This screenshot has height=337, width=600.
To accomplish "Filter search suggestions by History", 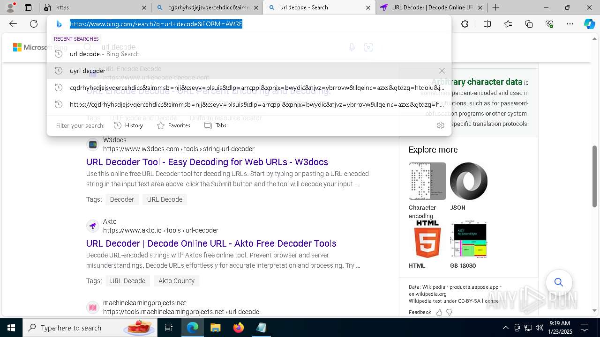I will coord(128,125).
